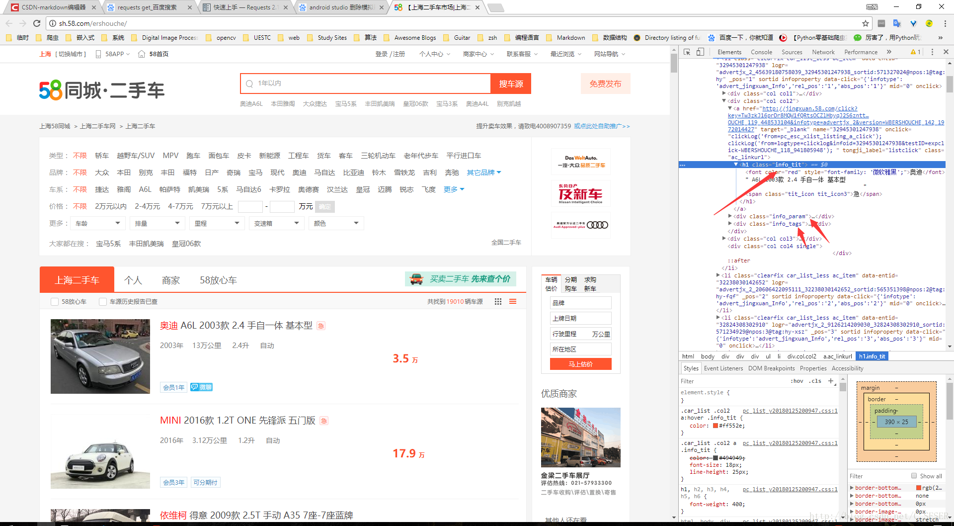Click the #494949 color swatch
This screenshot has width=954, height=526.
715,458
